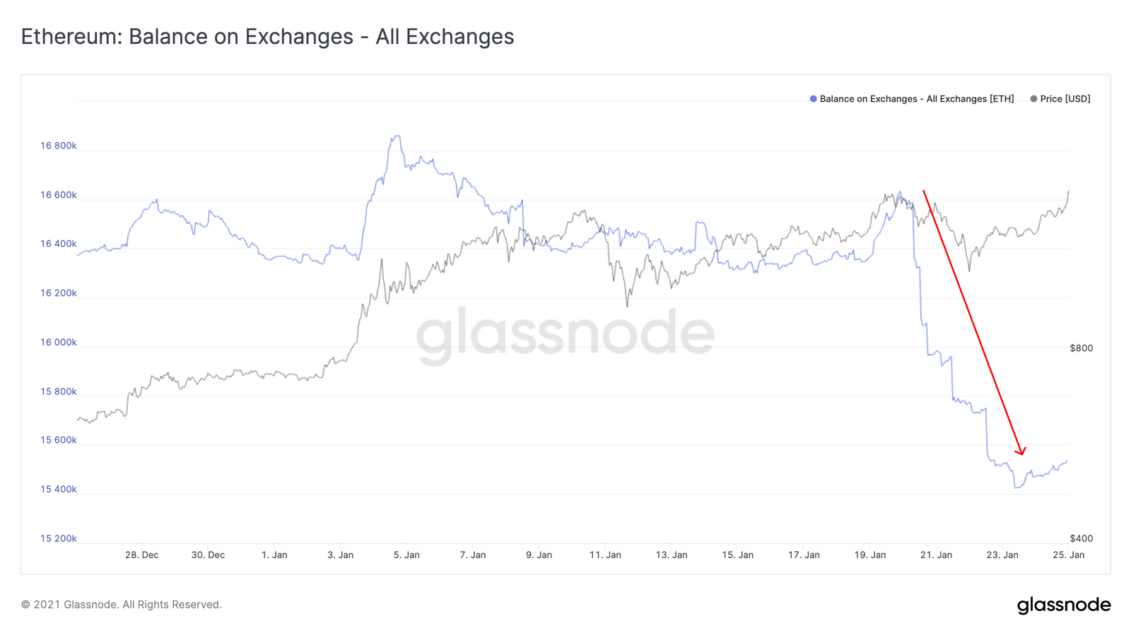Click the 15 200k y-axis label
Screen dimensions: 1131x636
pyautogui.click(x=58, y=539)
